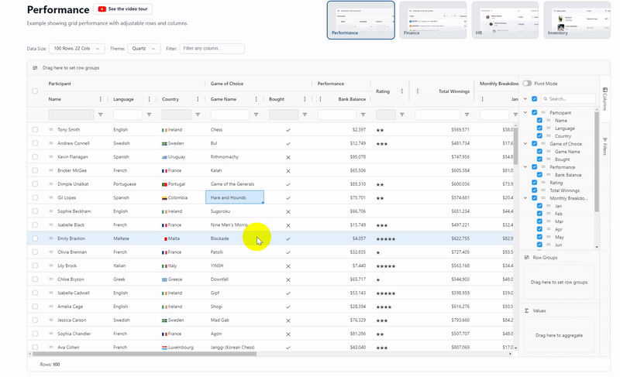The height and width of the screenshot is (377, 620).
Task: Select the Hare and Hounds cell
Action: (x=235, y=197)
